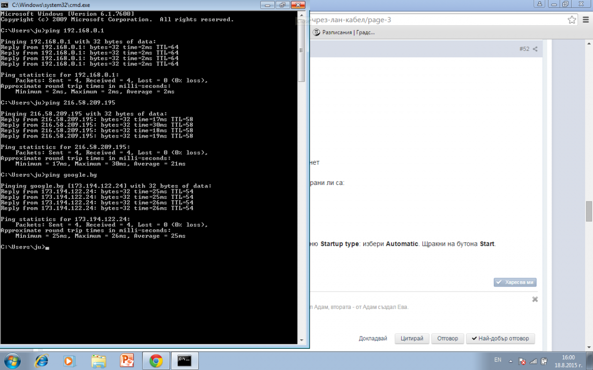Open the Windows Start menu orb
This screenshot has height=370, width=593.
pos(12,361)
